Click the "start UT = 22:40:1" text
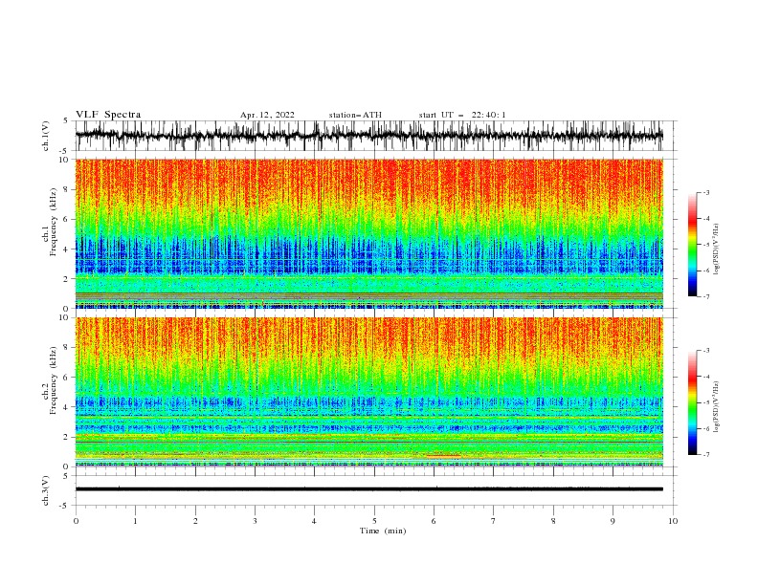The height and width of the screenshot is (585, 758). (462, 115)
